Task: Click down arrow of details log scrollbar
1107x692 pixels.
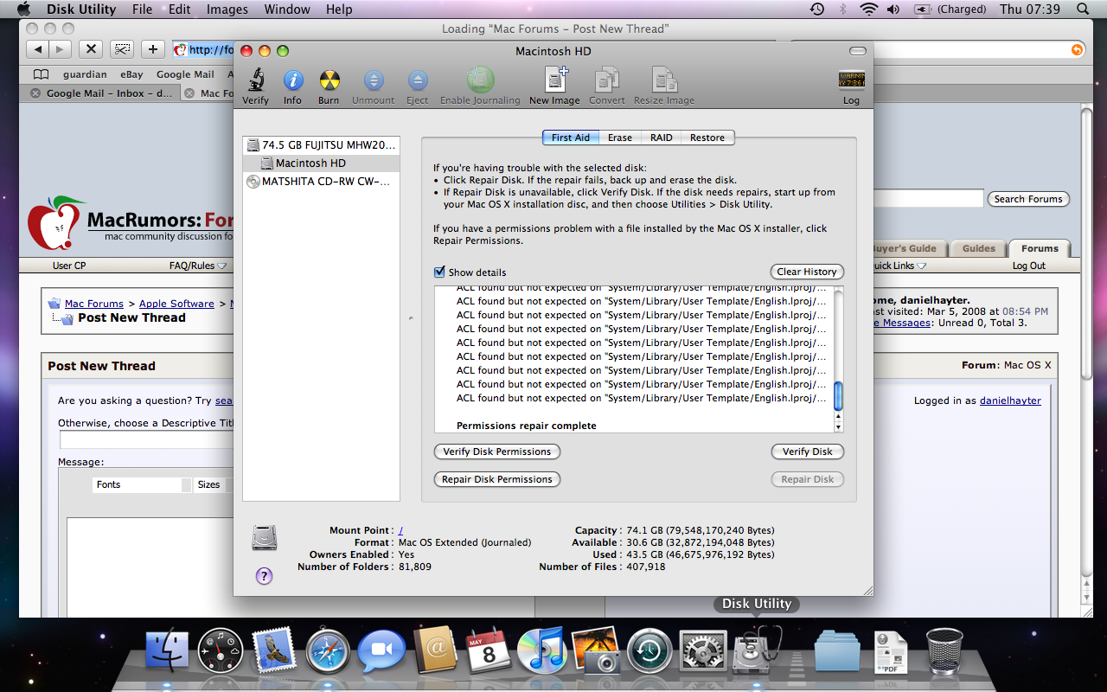Action: (837, 427)
